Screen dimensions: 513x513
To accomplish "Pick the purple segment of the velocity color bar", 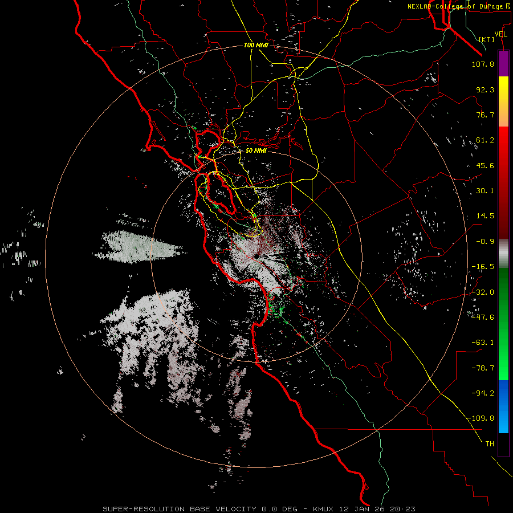I will 503,63.
